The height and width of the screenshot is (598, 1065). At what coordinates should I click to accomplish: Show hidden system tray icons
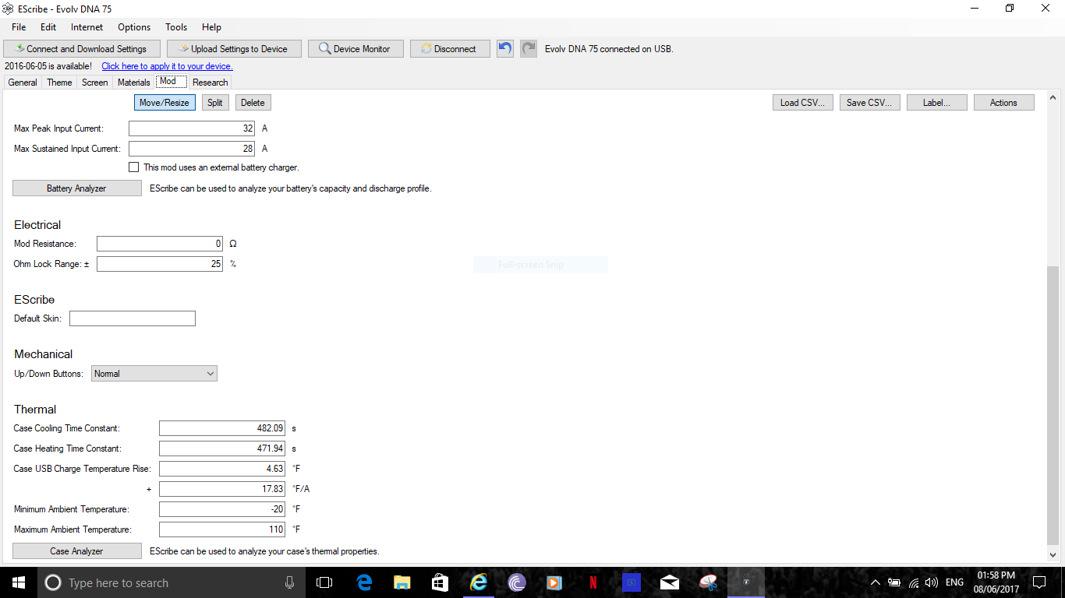coord(875,582)
